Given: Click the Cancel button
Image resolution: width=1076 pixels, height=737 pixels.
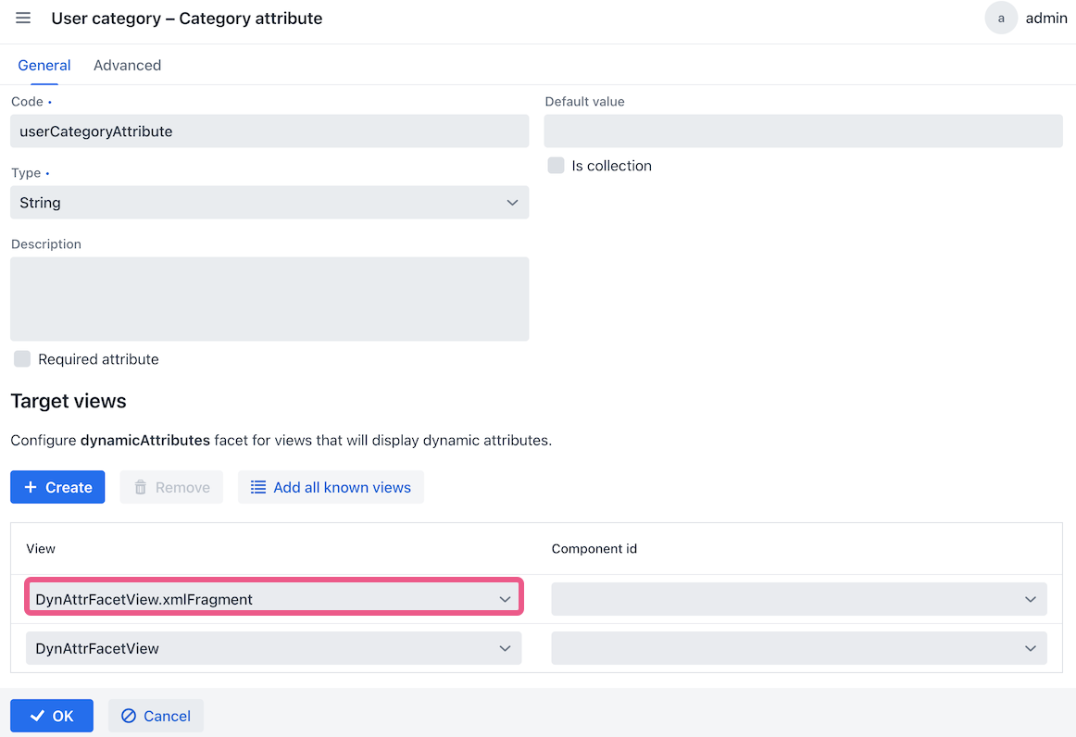Looking at the screenshot, I should point(156,716).
